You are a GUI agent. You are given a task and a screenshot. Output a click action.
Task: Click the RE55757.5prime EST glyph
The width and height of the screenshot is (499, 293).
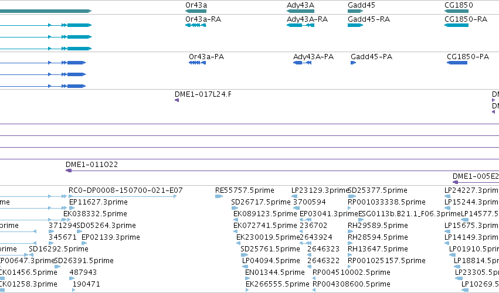[x=219, y=196]
